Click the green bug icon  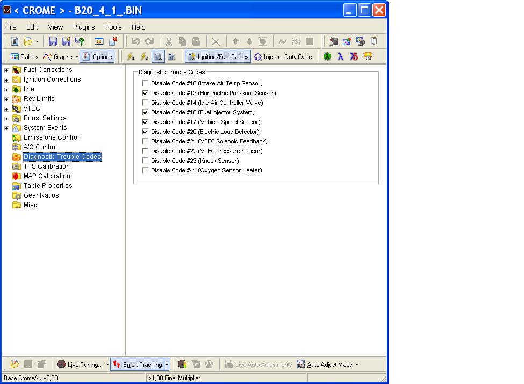click(x=327, y=57)
